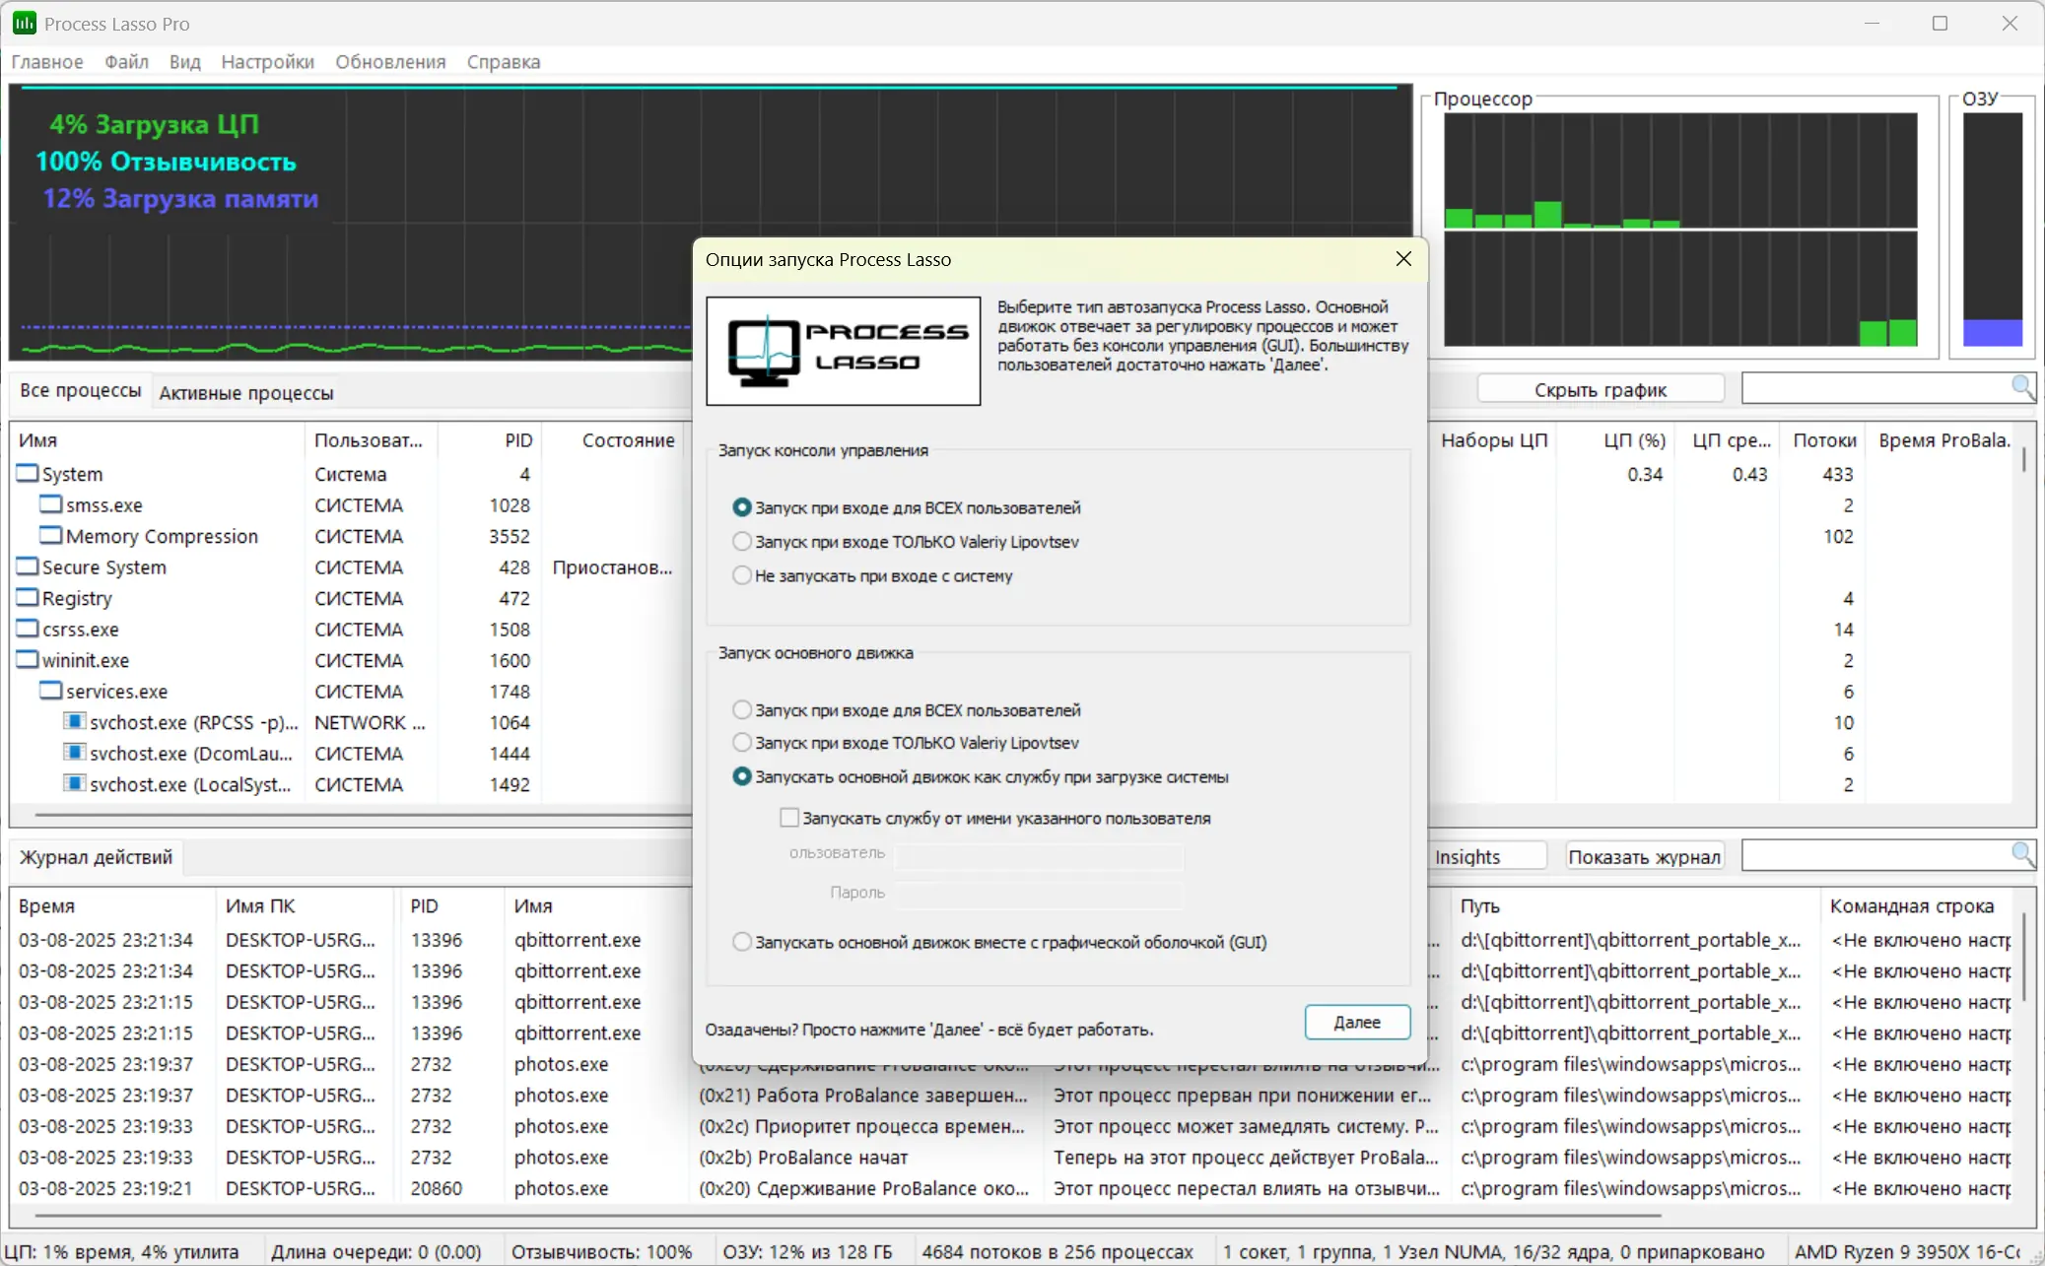Click the Process Lasso app icon in title bar
The image size is (2045, 1266).
[x=24, y=23]
